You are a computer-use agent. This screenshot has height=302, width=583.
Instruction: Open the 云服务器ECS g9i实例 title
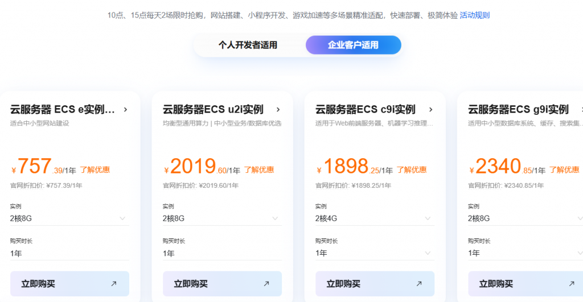pyautogui.click(x=518, y=109)
